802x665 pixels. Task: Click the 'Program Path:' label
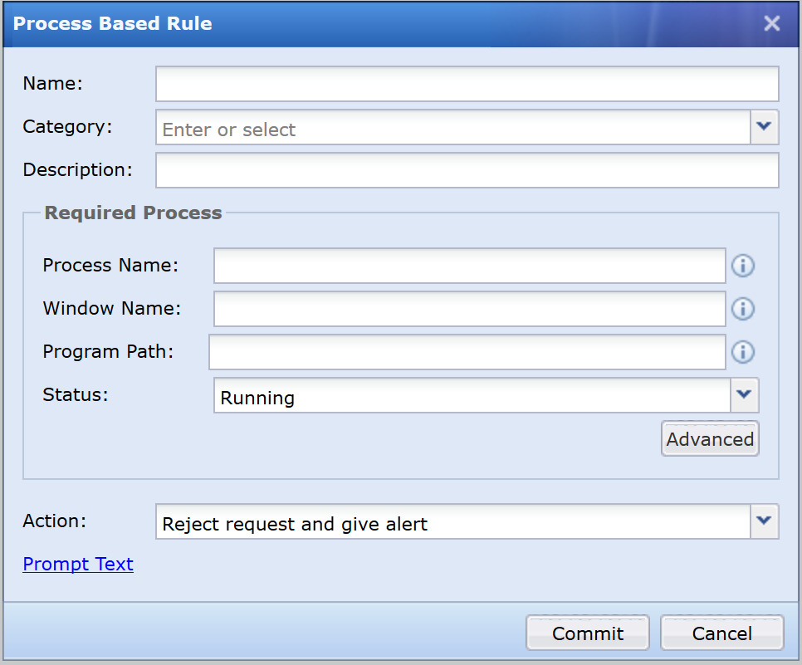pos(109,351)
